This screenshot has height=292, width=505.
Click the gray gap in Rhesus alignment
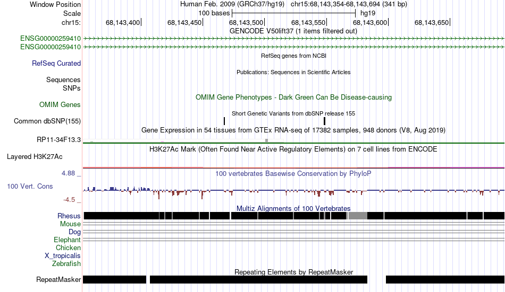click(358, 216)
